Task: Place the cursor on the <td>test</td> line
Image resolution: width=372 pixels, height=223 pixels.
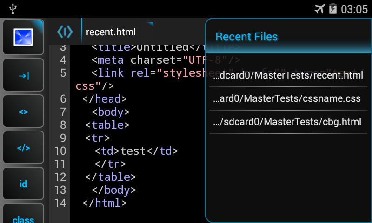Action: tap(136, 151)
